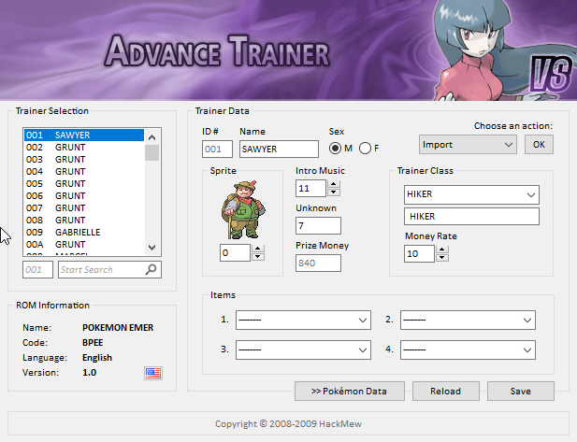Click the Sprite number field
Viewport: 577px width, 442px height.
235,253
